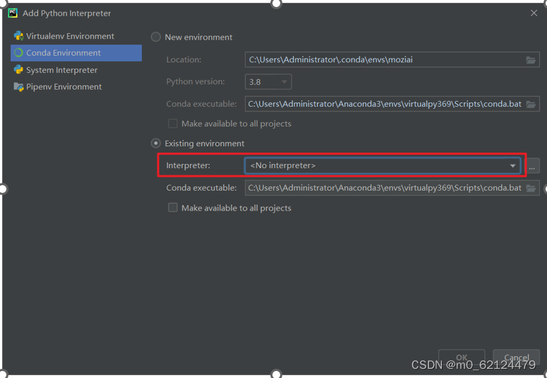Choose the Existing environment radio button
This screenshot has height=378, width=547.
click(x=155, y=143)
